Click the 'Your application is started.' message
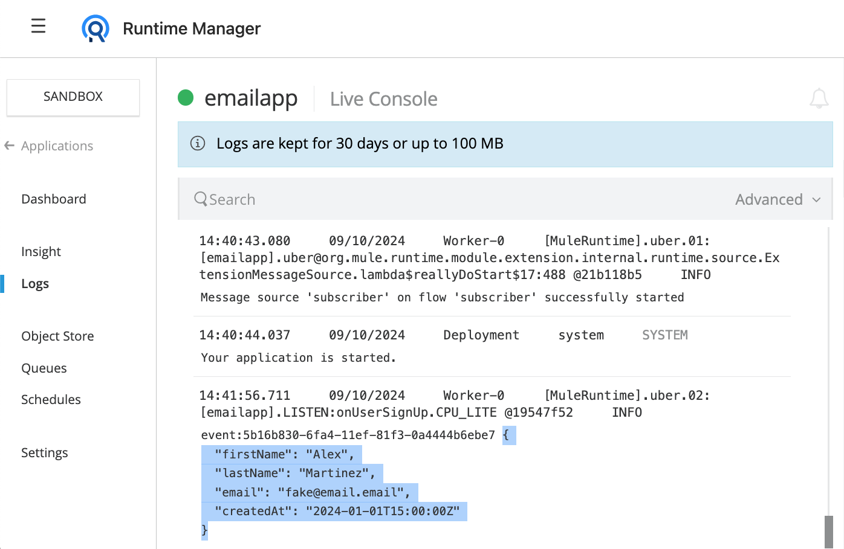The height and width of the screenshot is (549, 844). click(x=299, y=358)
